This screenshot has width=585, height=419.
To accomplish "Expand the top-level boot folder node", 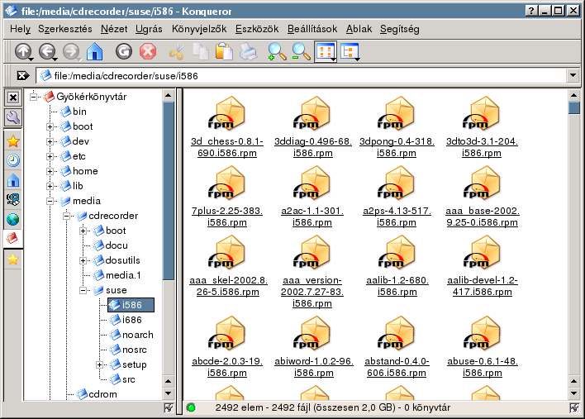I will click(x=50, y=126).
